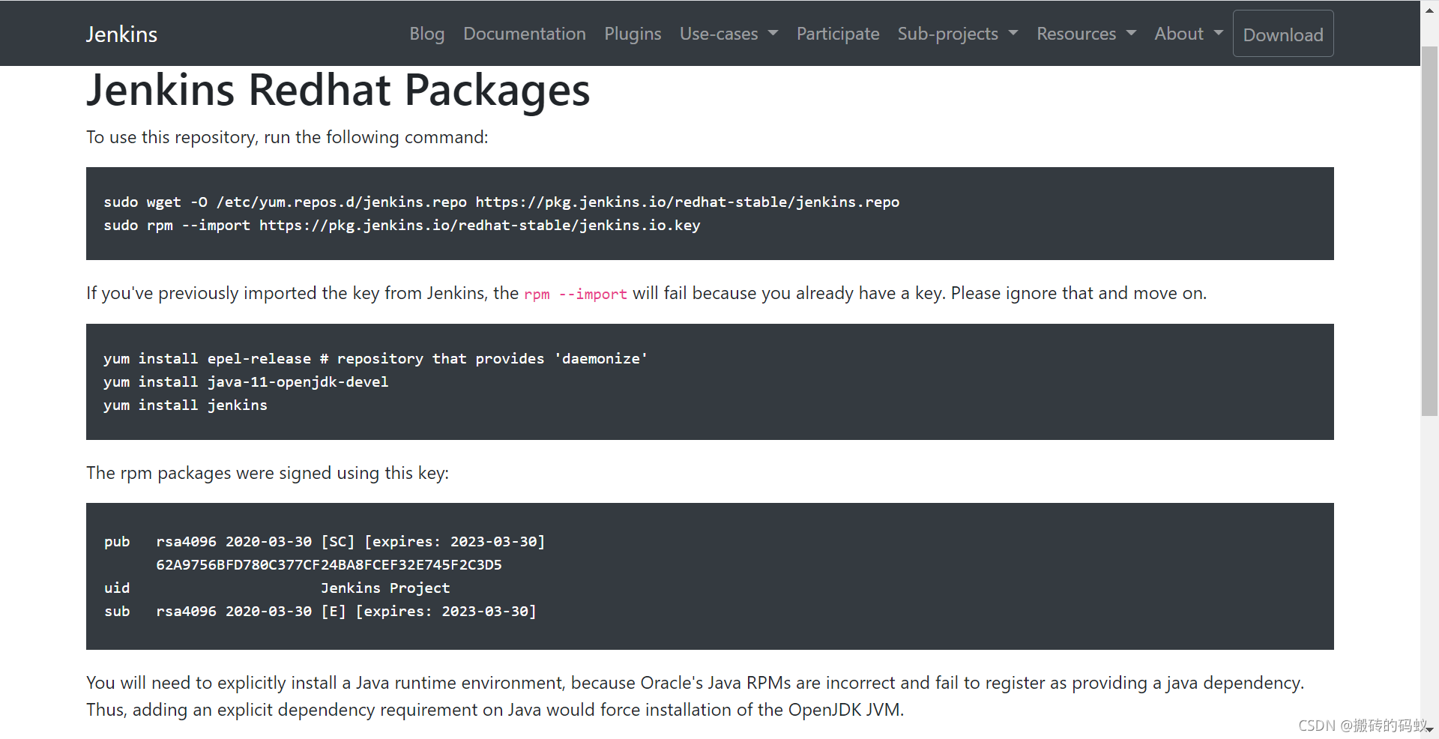Image resolution: width=1439 pixels, height=739 pixels.
Task: Click the vertical scrollbar thumb
Action: point(1429,231)
